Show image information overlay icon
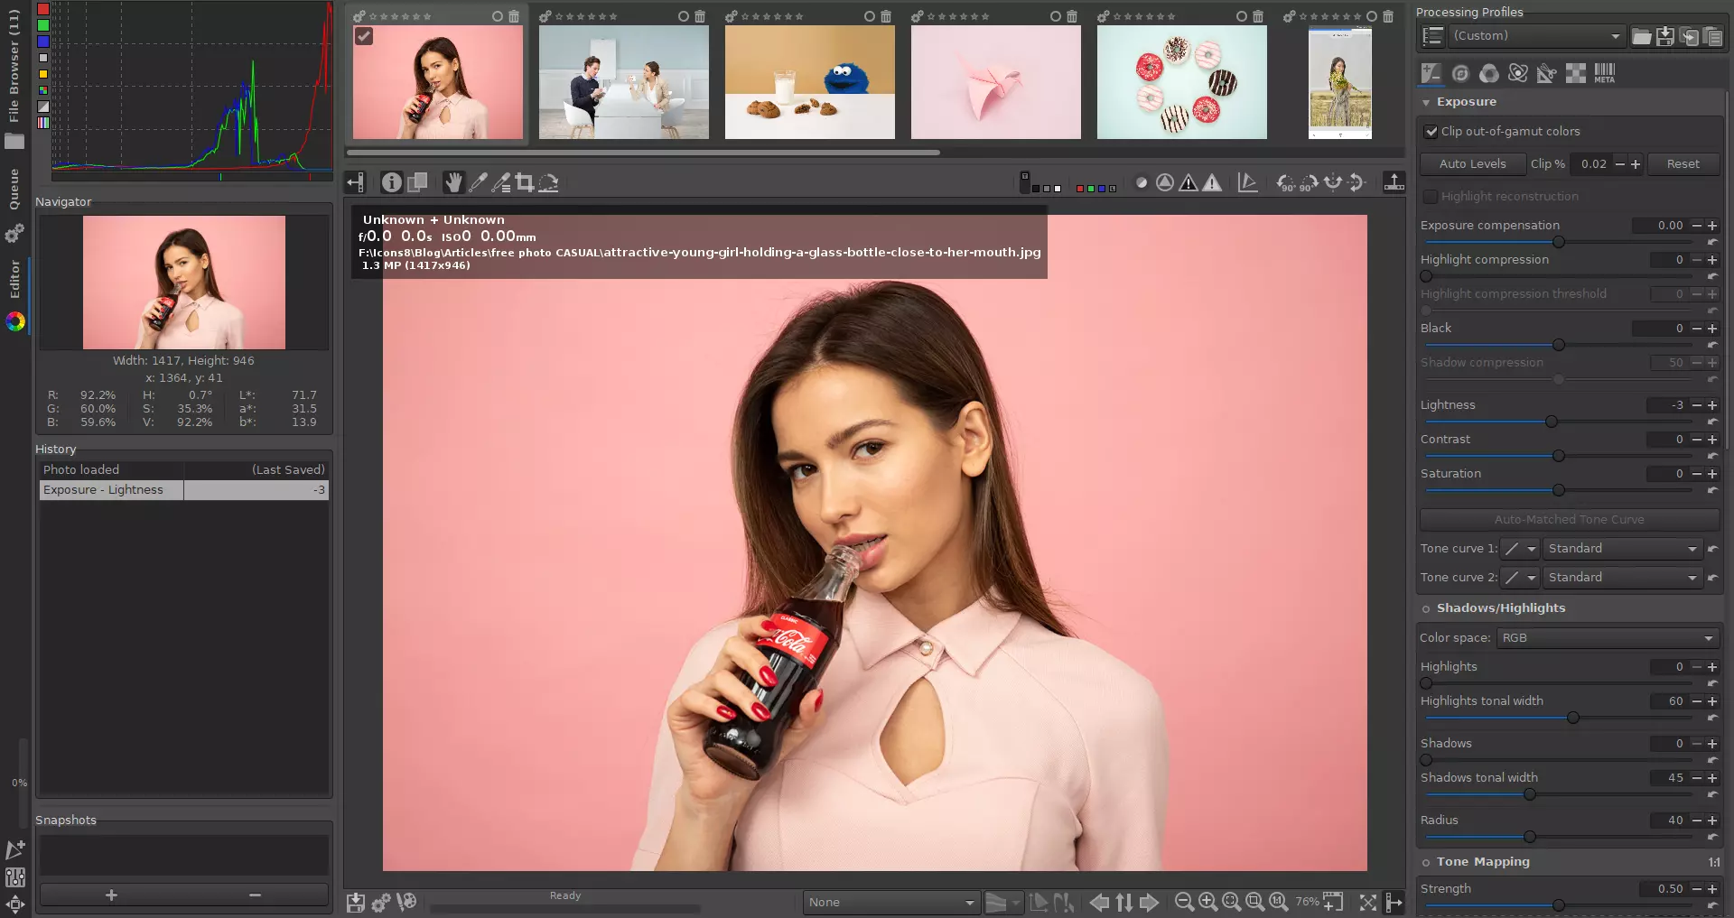 click(391, 182)
